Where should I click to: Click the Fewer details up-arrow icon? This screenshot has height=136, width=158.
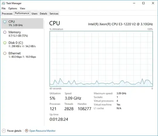tap(4, 131)
